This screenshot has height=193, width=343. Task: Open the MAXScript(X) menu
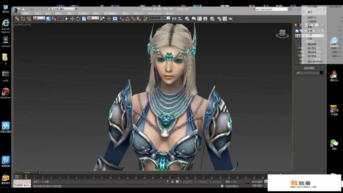[155, 14]
